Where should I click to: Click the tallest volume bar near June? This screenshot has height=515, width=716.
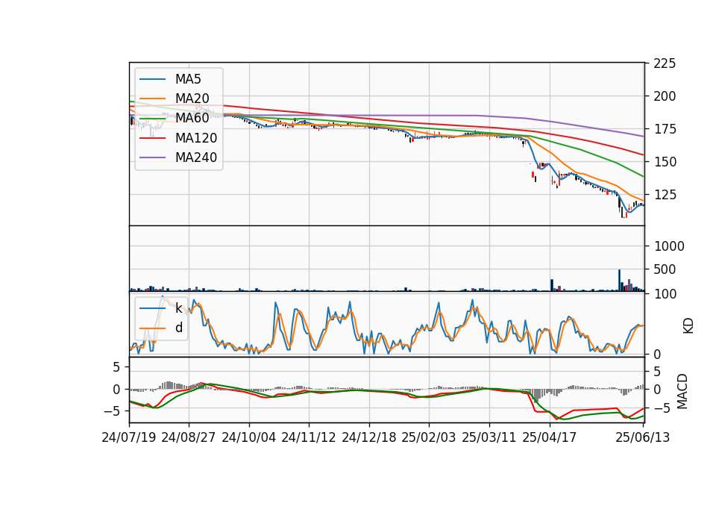click(620, 281)
